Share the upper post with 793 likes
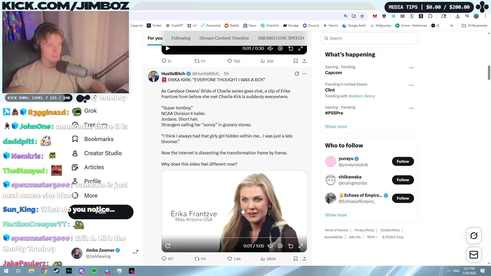This screenshot has width=491, height=276. (304, 61)
